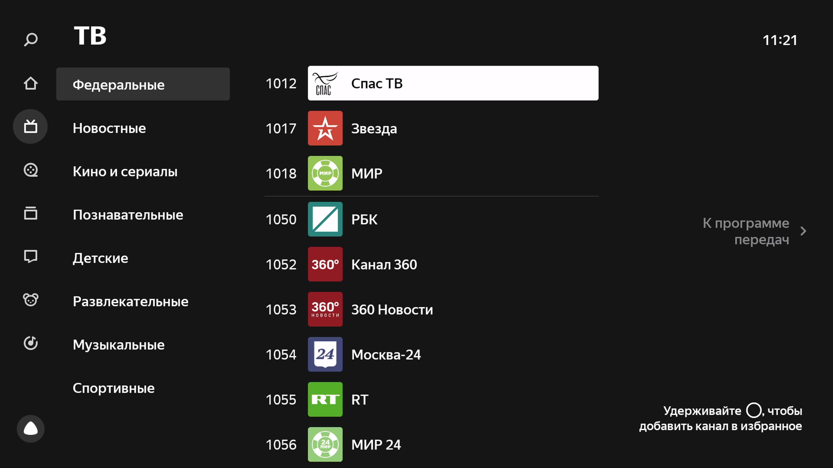Screen dimensions: 833x468
Task: Select Москва-24 channel entry
Action: [386, 355]
